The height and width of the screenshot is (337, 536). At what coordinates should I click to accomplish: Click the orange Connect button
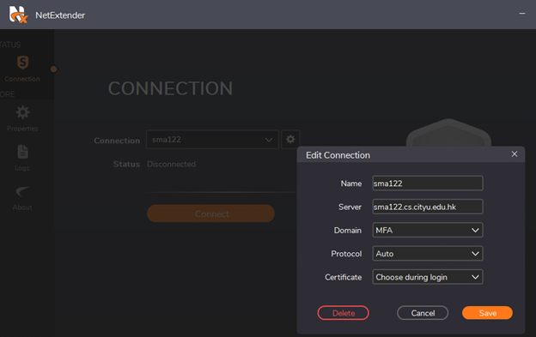point(210,214)
